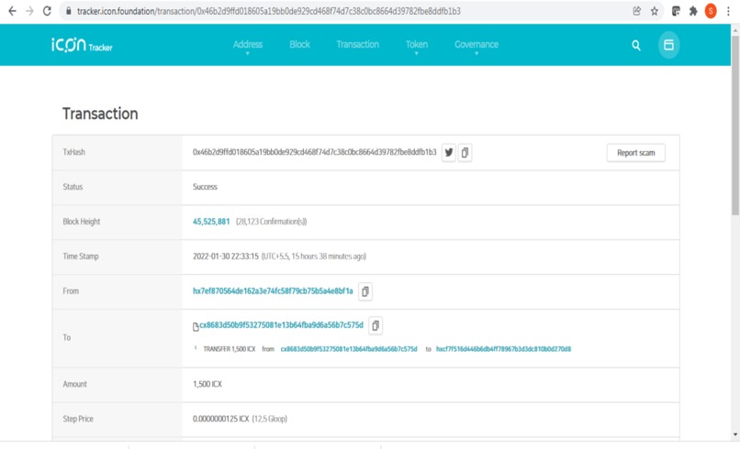Open block height 45,525,881
740x449 pixels.
[211, 222]
